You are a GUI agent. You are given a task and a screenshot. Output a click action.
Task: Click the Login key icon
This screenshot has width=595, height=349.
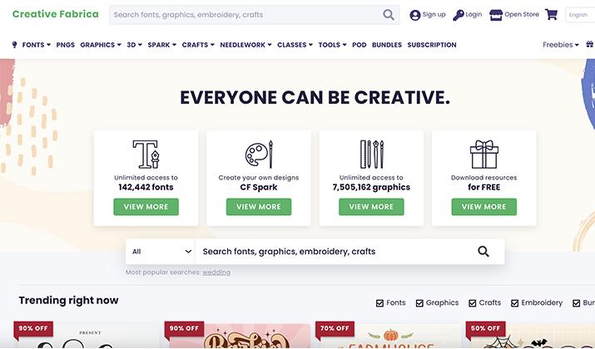[458, 15]
